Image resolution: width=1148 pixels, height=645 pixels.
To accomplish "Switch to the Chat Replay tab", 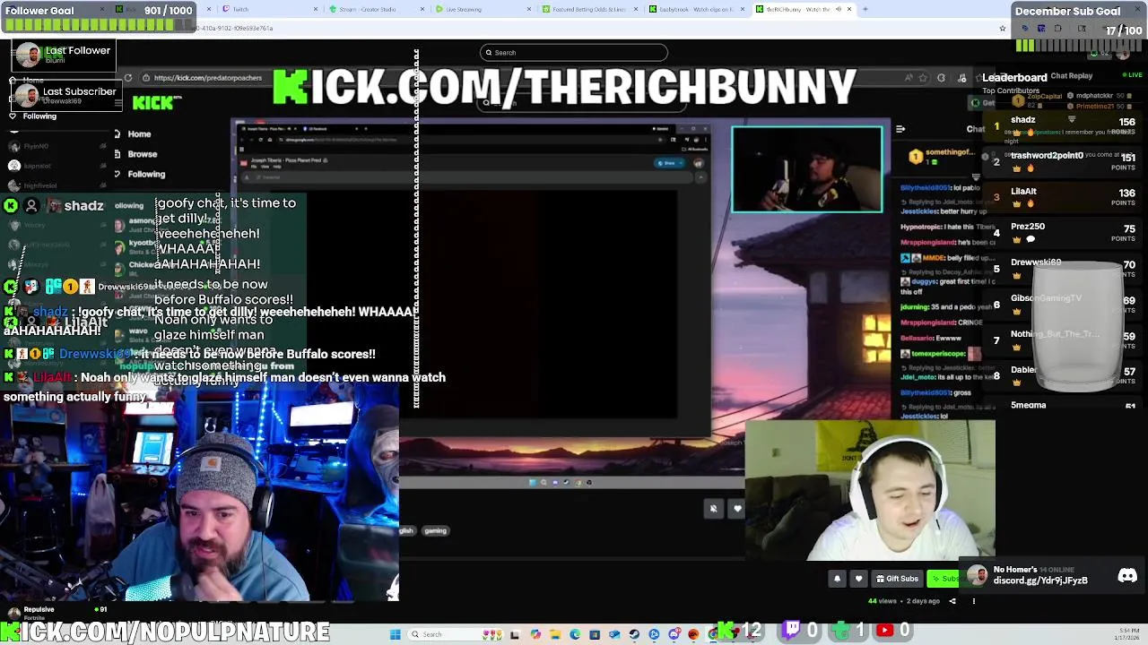I will pyautogui.click(x=1071, y=76).
